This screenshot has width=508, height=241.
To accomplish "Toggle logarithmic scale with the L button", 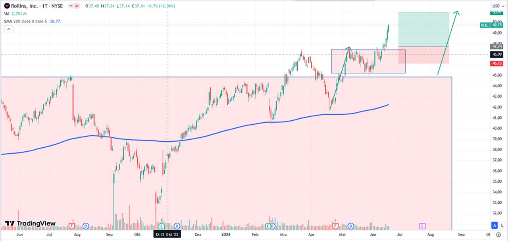I will tap(502, 225).
